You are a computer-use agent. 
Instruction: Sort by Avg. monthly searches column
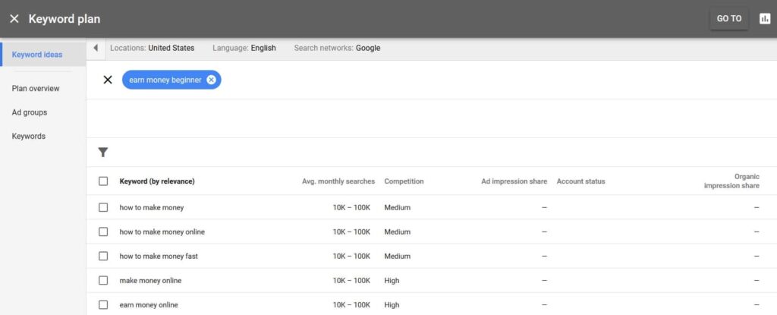[x=338, y=181]
